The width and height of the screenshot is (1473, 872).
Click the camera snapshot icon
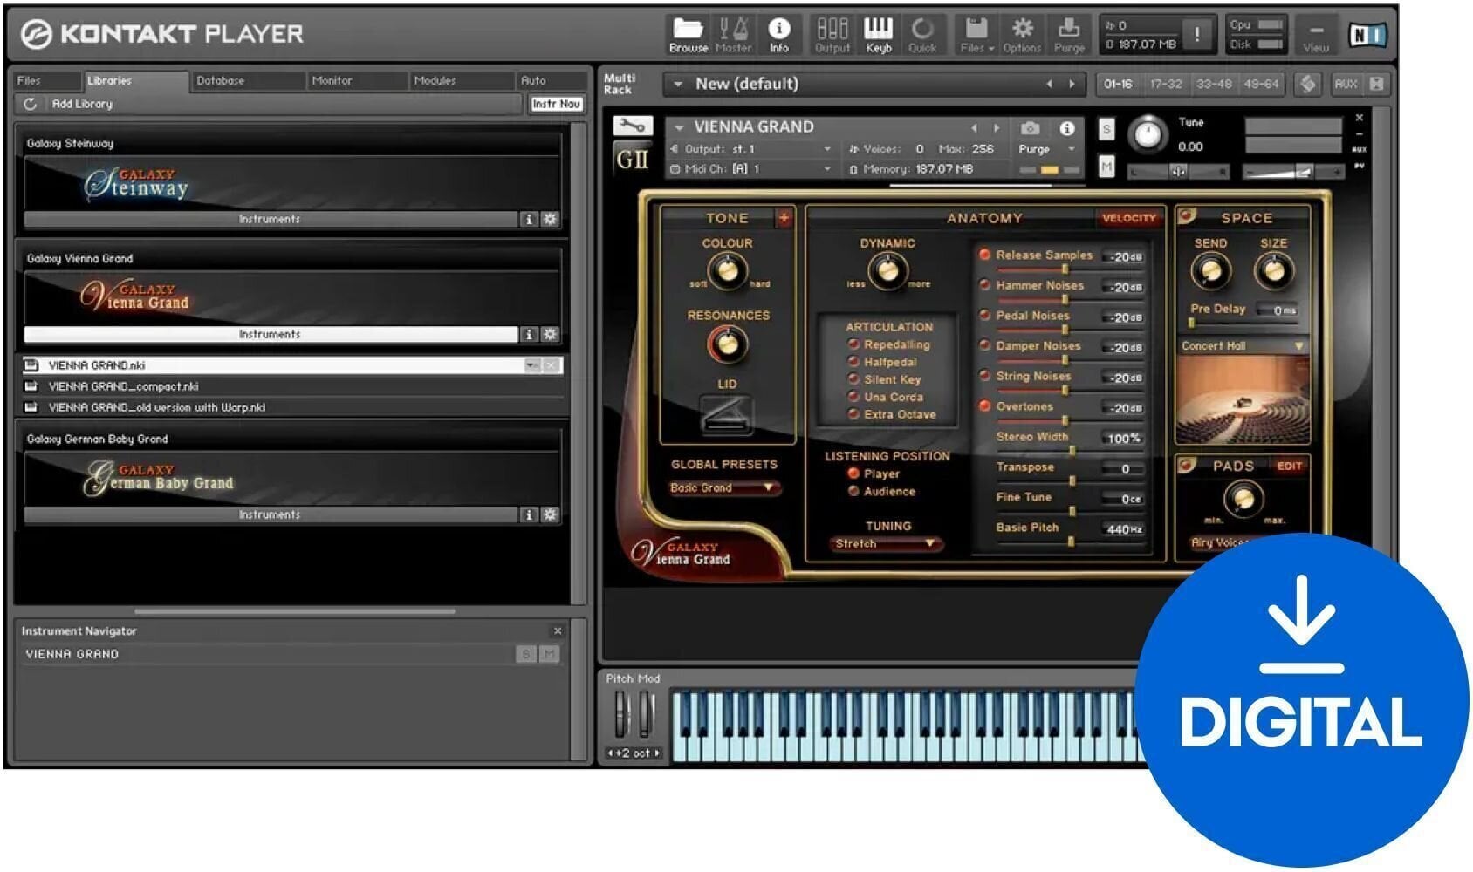point(1030,128)
